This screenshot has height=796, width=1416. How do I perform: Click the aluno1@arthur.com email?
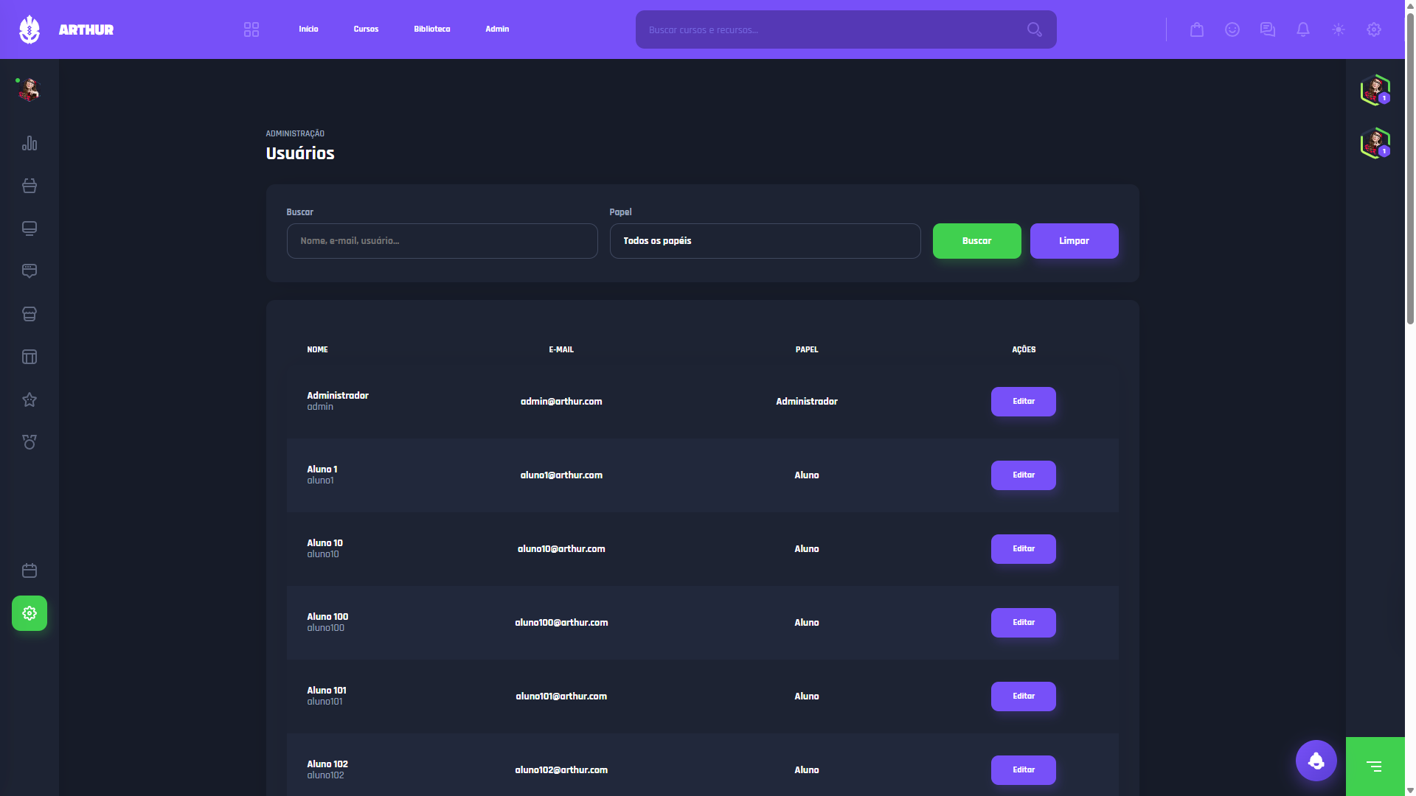[561, 475]
